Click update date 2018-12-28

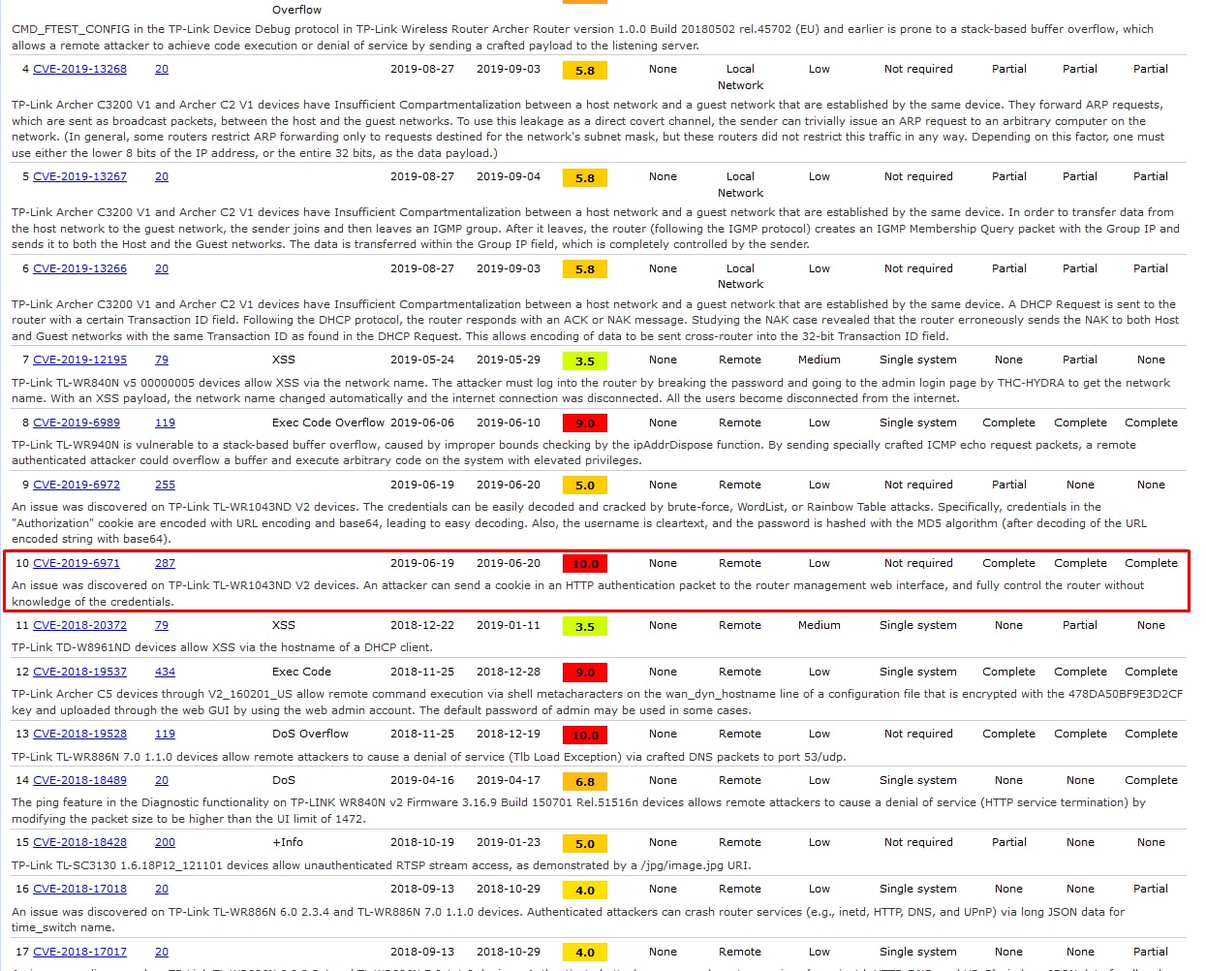pos(509,672)
